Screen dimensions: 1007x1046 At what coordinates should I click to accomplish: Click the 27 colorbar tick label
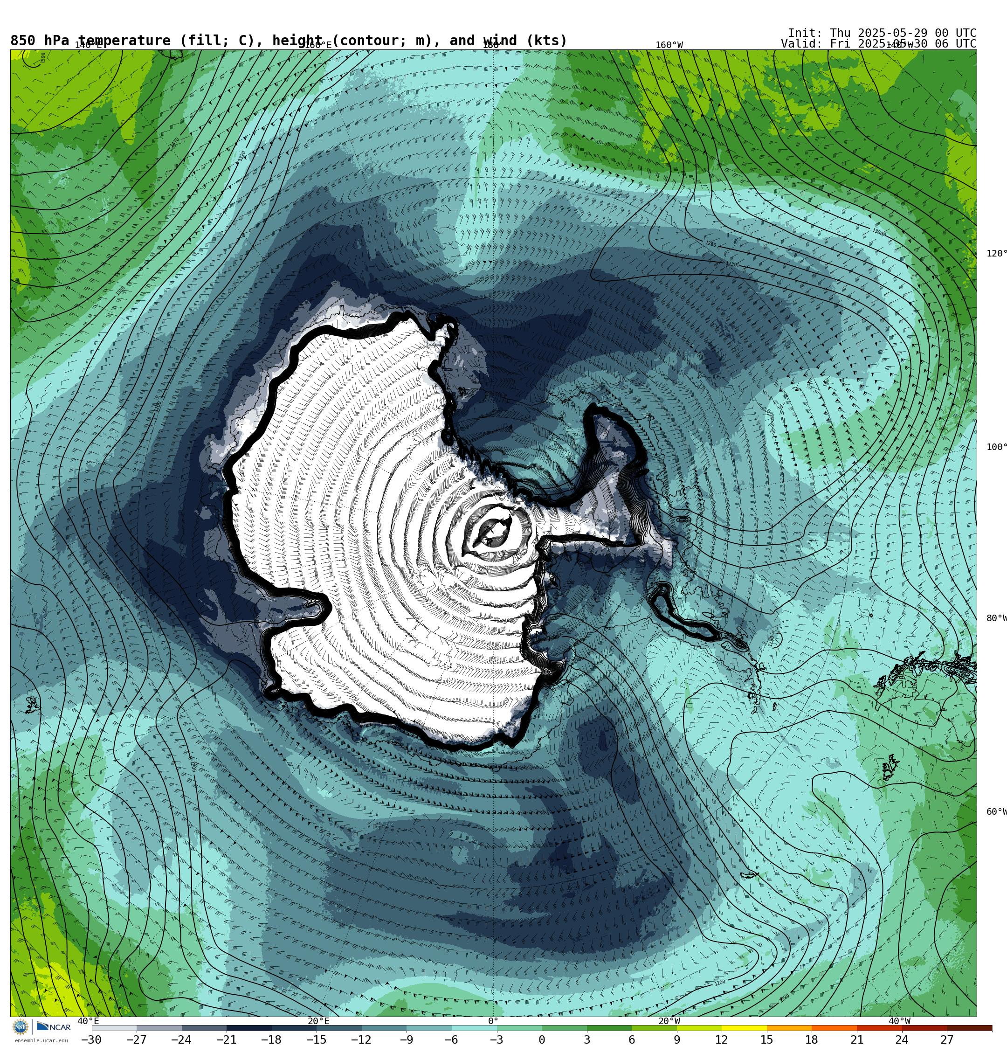(x=947, y=1039)
